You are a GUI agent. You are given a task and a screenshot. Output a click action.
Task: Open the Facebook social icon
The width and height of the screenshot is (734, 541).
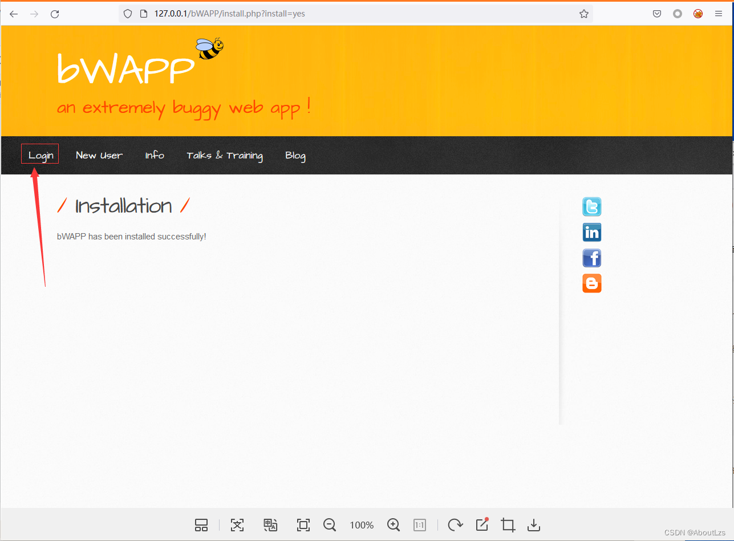[x=592, y=258]
